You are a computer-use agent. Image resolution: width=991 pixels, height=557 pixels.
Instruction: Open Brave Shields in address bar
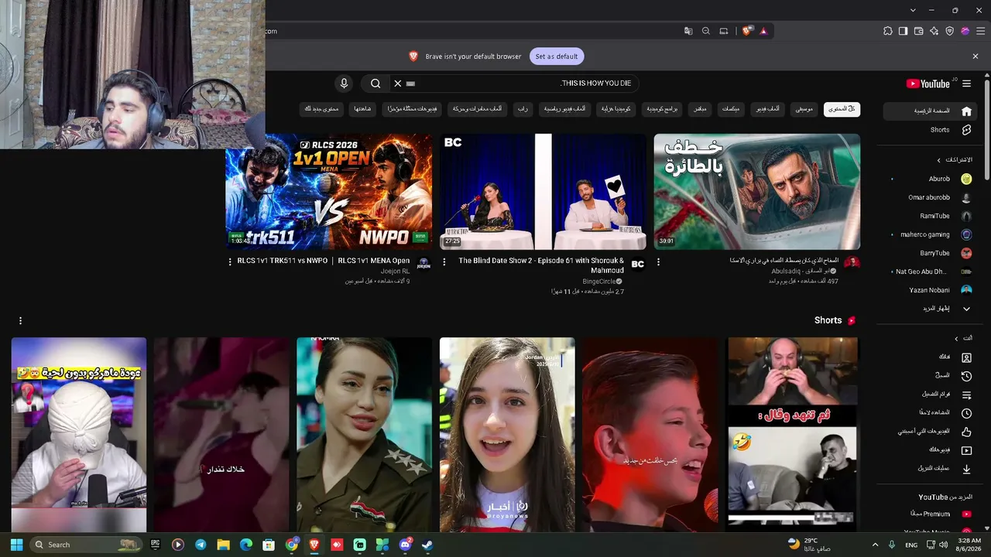[746, 31]
